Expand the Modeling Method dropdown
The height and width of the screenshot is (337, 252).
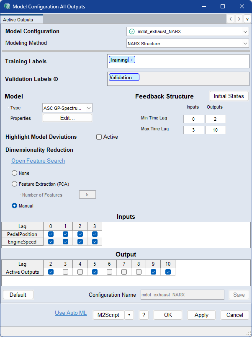188,43
